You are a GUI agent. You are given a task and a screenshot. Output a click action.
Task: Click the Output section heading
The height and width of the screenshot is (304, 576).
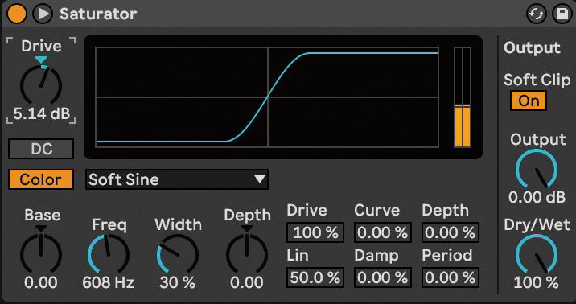[x=532, y=48]
